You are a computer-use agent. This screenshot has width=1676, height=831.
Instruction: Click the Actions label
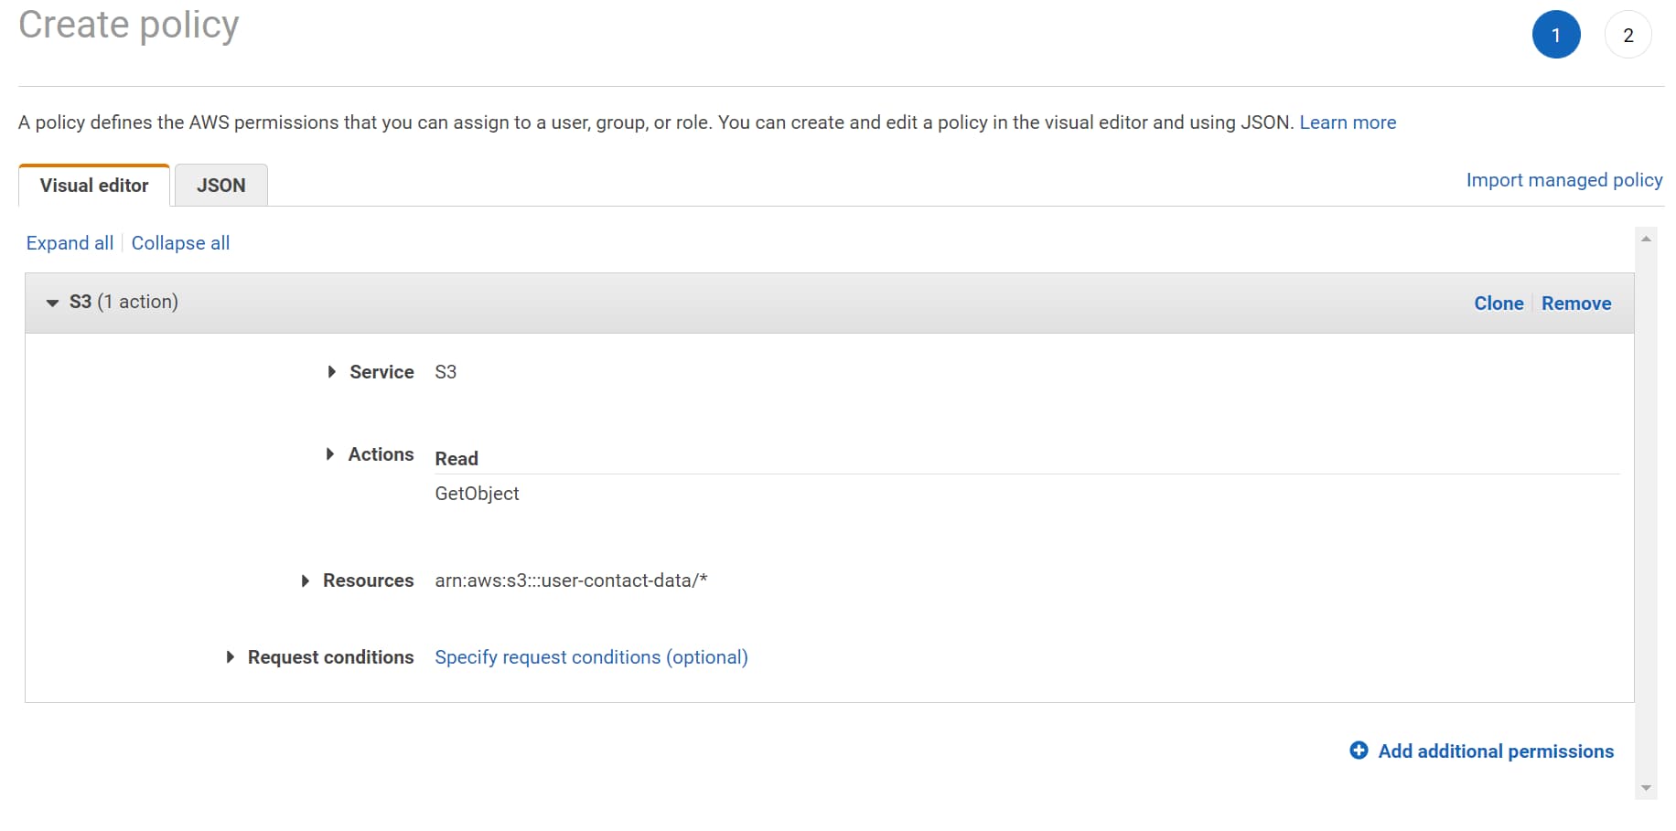[381, 454]
